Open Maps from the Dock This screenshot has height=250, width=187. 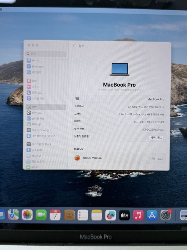point(13,214)
